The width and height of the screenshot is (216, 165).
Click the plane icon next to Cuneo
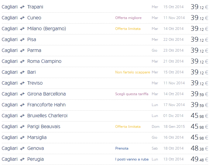[x=22, y=18]
